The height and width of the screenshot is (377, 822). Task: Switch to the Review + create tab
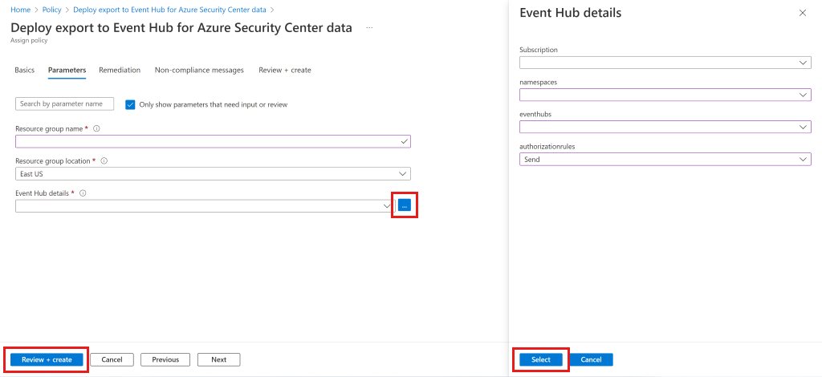(285, 70)
